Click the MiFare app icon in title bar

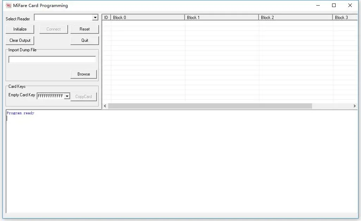tap(8, 6)
